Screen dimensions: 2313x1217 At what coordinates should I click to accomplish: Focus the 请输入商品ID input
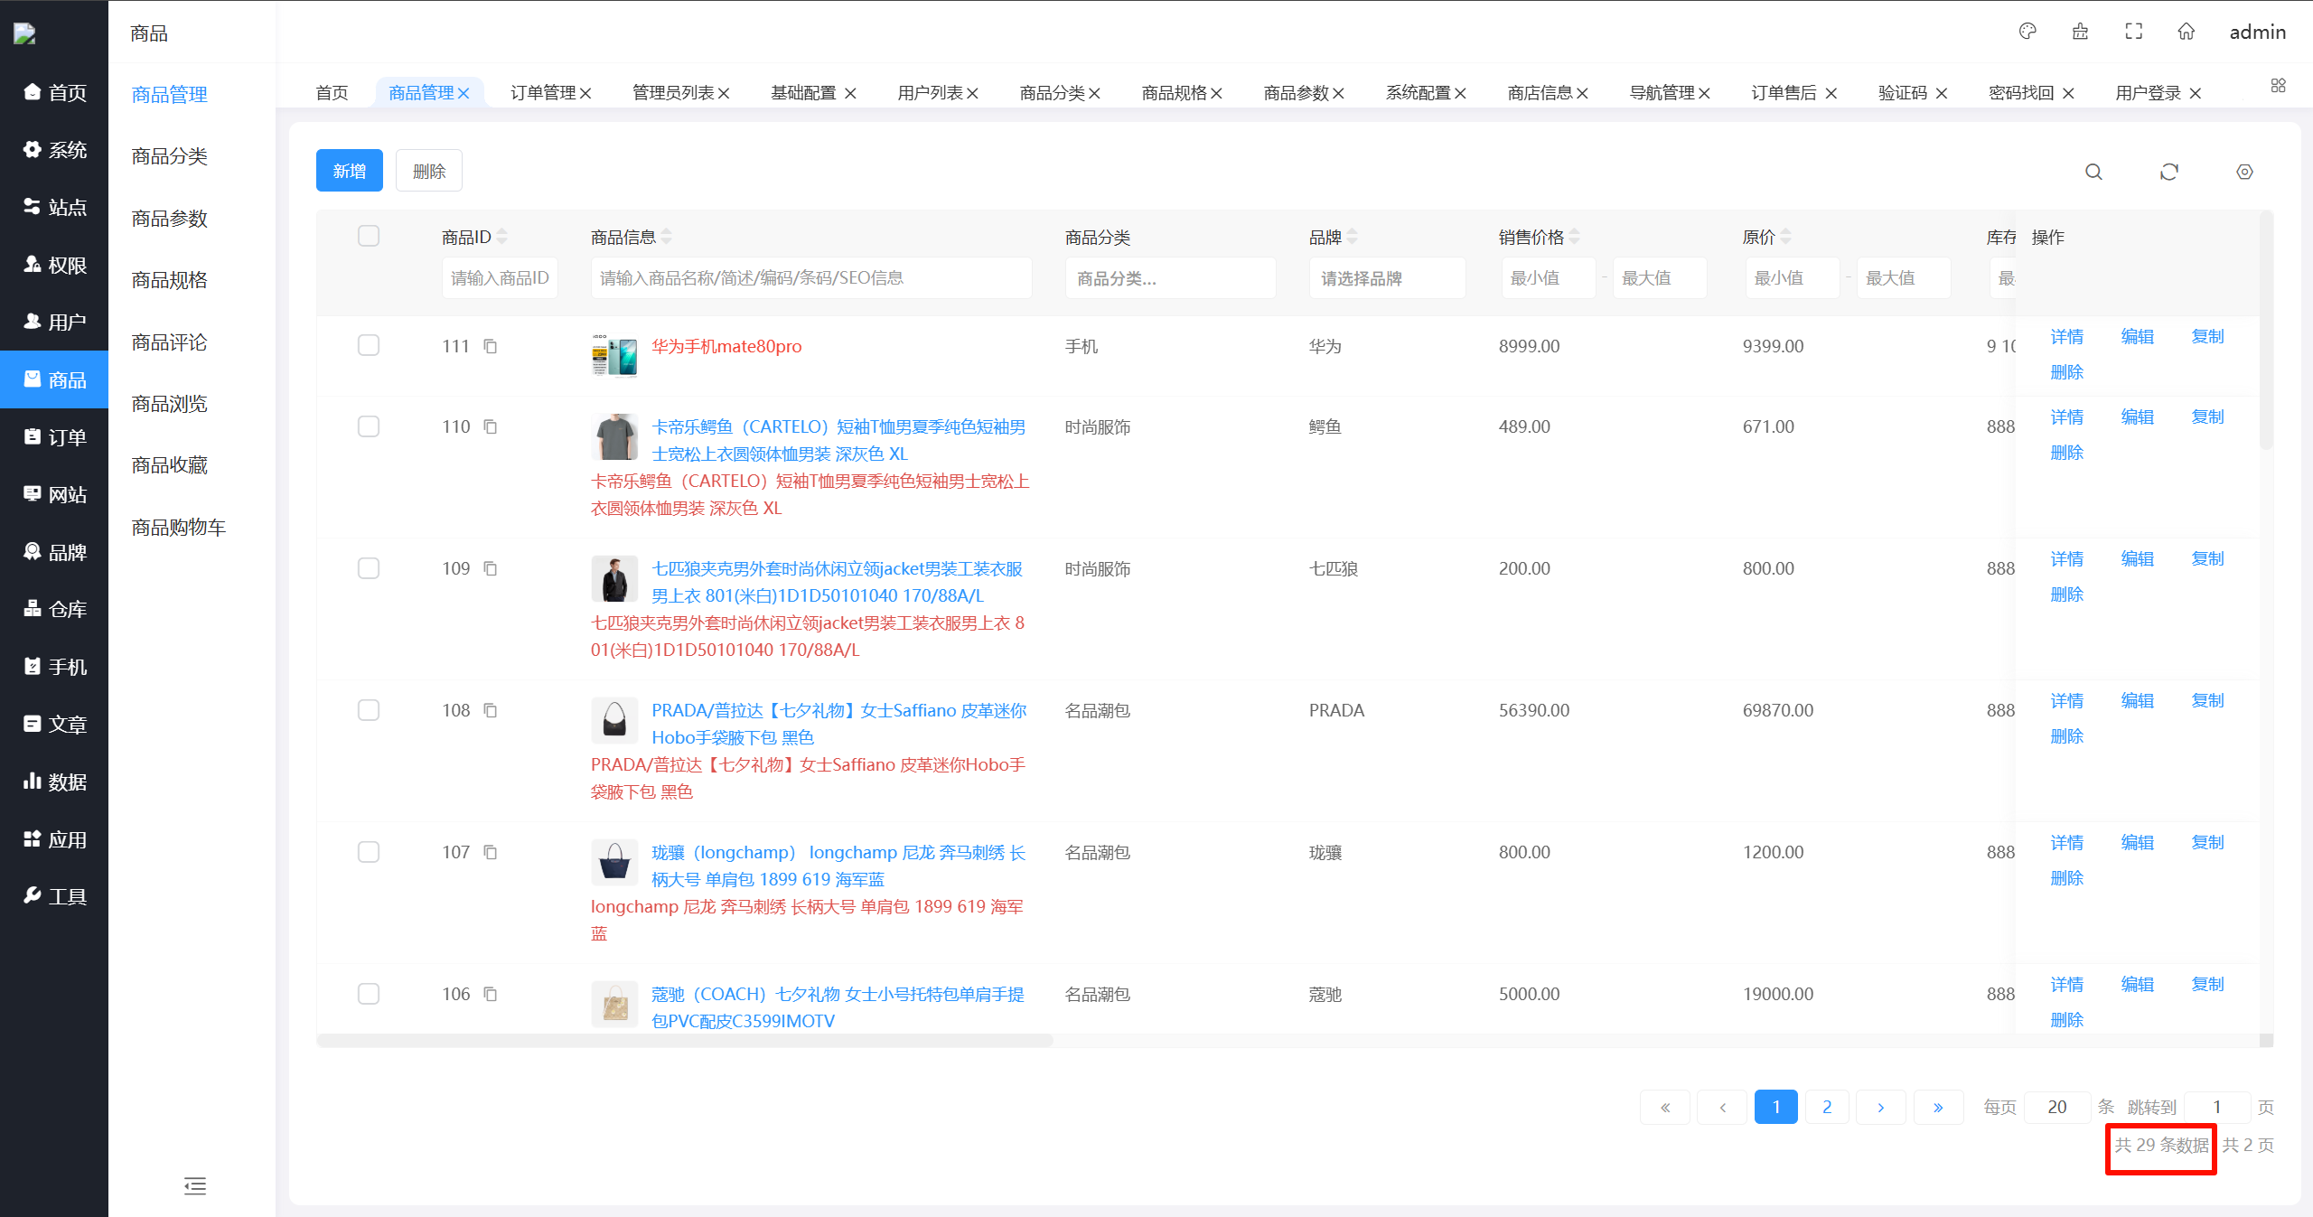pyautogui.click(x=500, y=278)
